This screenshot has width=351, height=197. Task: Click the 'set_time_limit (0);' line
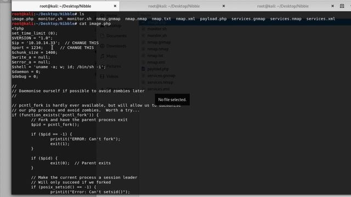(x=35, y=33)
